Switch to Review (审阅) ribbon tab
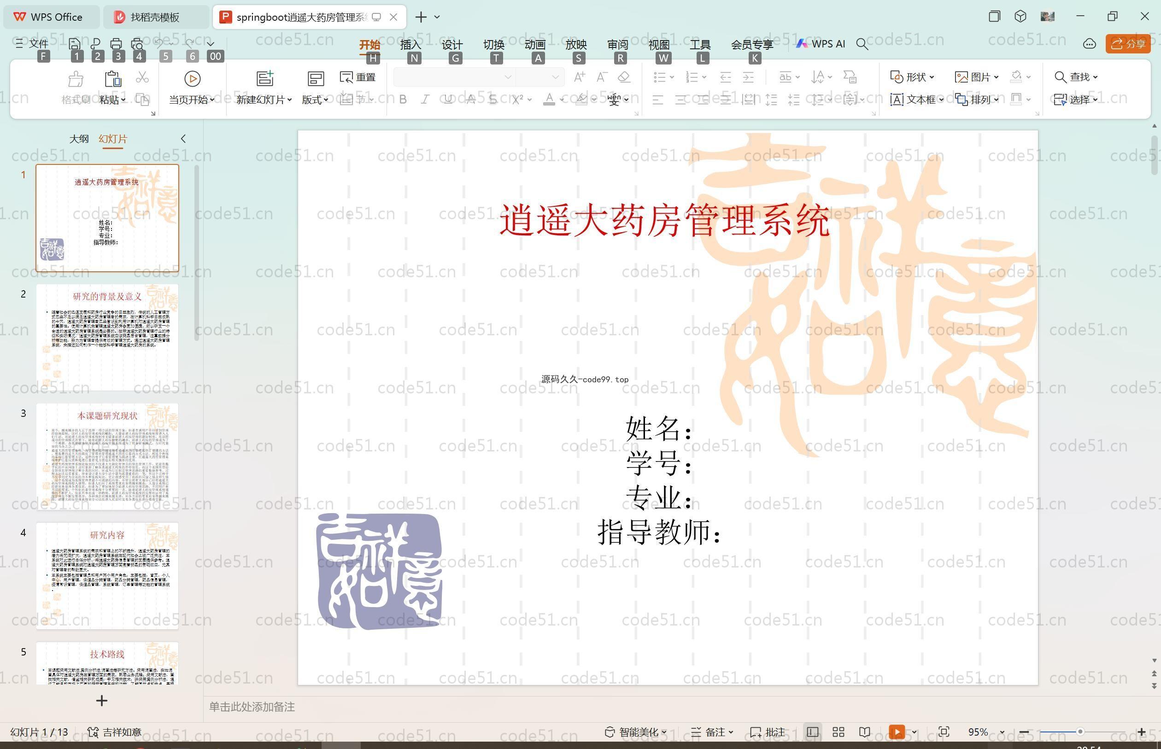The width and height of the screenshot is (1161, 749). click(x=618, y=44)
